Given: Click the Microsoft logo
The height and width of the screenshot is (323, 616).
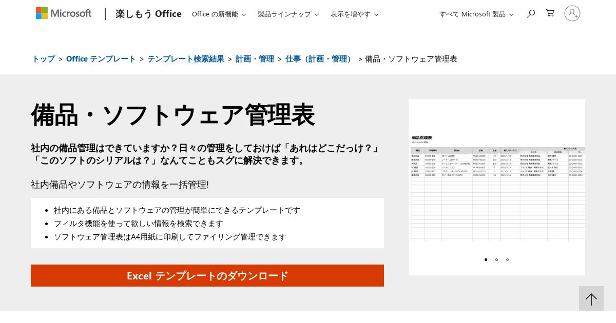Looking at the screenshot, I should pyautogui.click(x=64, y=13).
